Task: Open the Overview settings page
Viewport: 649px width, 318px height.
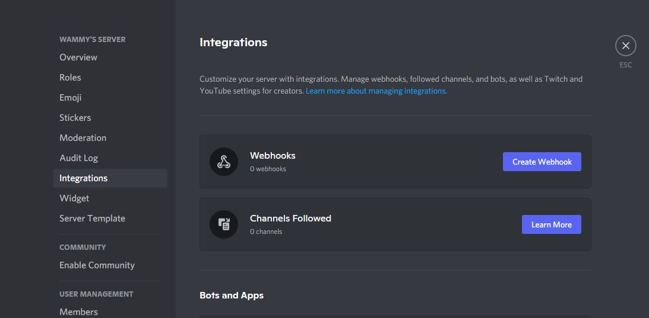Action: 110,57
